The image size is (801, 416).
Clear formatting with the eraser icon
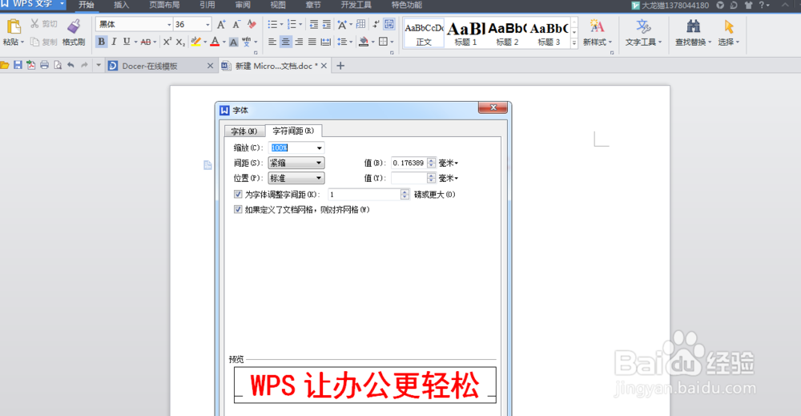coord(252,24)
